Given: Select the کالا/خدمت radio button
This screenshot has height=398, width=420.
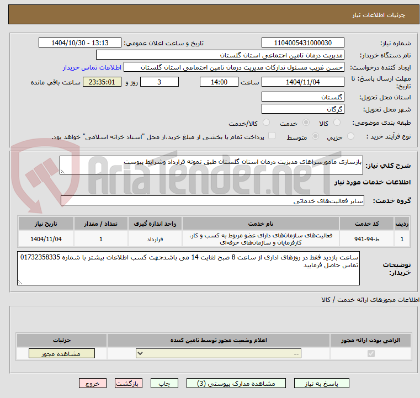Looking at the screenshot, I should click(x=266, y=123).
